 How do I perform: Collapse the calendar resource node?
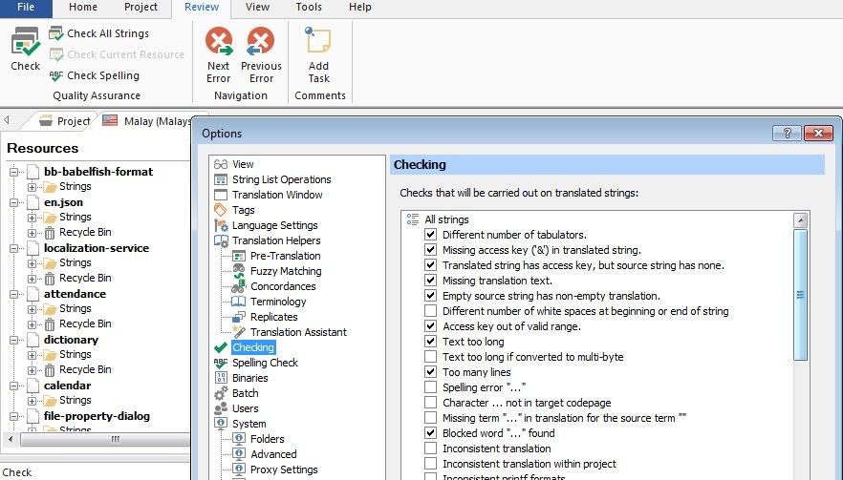pyautogui.click(x=14, y=386)
